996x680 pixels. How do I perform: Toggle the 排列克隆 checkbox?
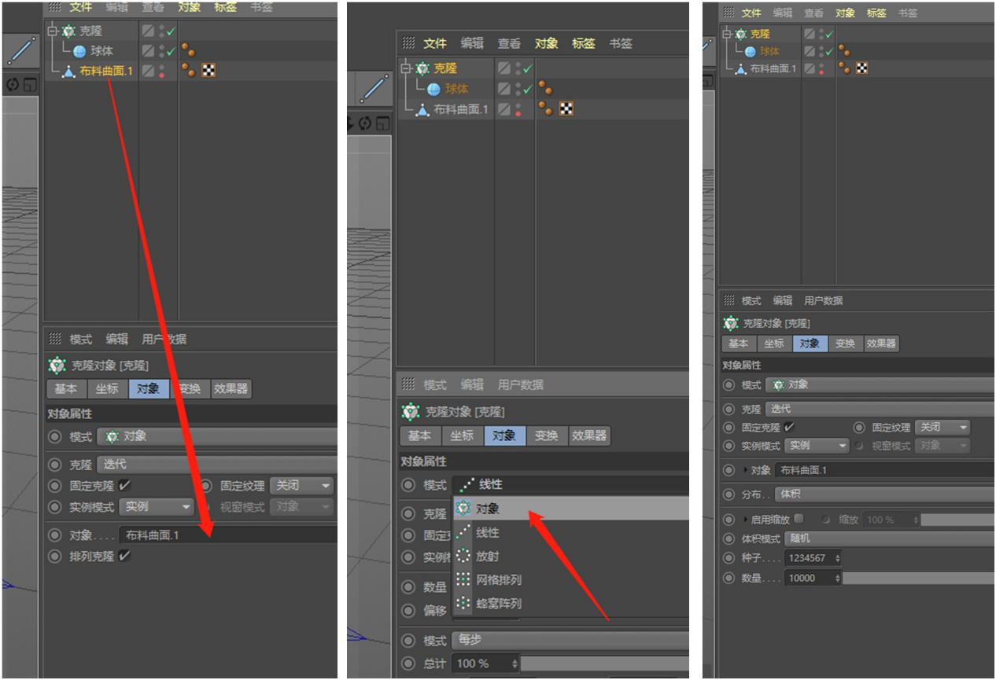click(x=124, y=556)
